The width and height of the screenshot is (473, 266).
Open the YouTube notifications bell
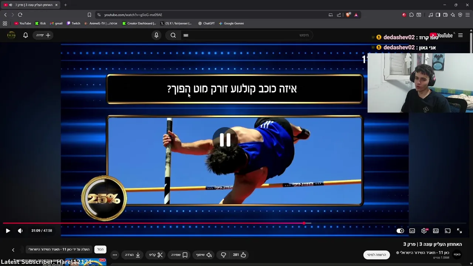pos(25,35)
